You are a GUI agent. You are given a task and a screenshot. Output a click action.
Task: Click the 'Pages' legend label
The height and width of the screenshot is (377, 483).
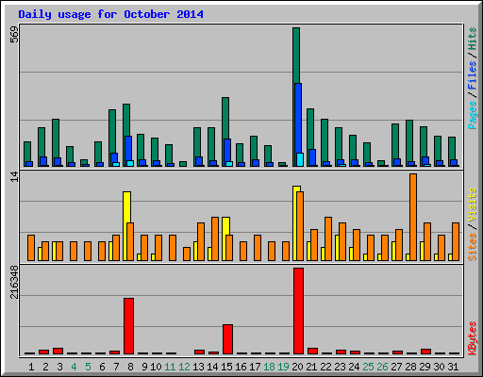[472, 115]
